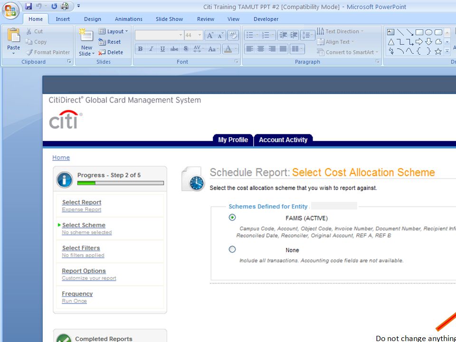This screenshot has height=342, width=456.
Task: Switch to the Insert ribbon tab
Action: pos(63,19)
